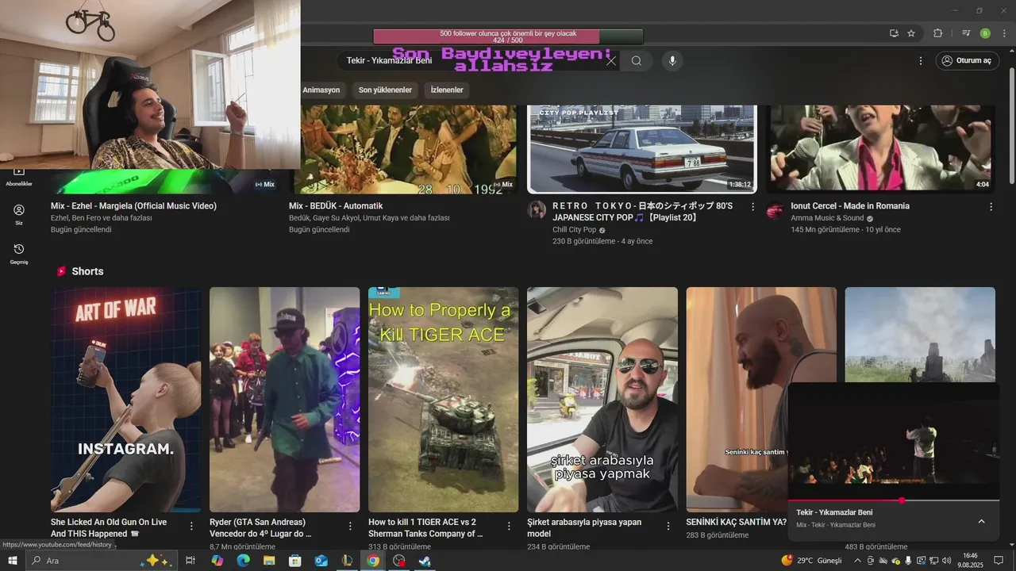Open the 'How to Properly Kill TIGER ACE' short

tap(443, 400)
